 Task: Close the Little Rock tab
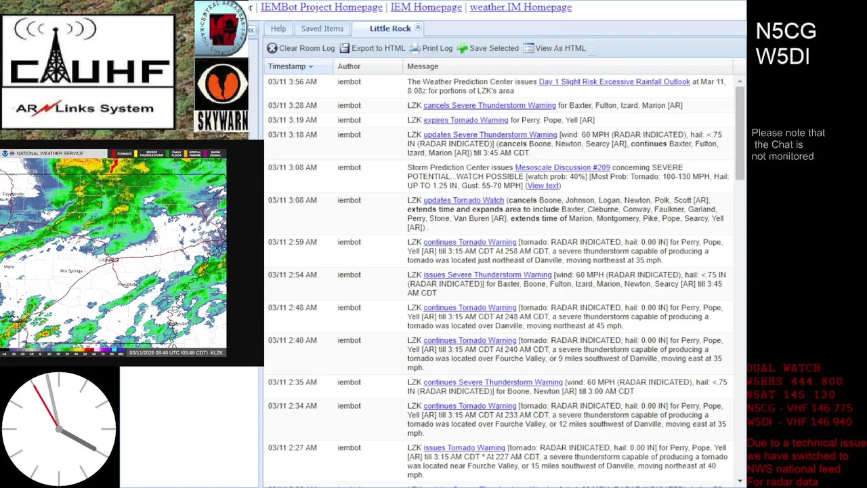click(418, 28)
